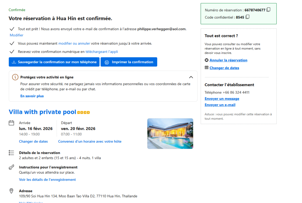
Task: Click the key icon for check-in instructions
Action: [x=12, y=167]
